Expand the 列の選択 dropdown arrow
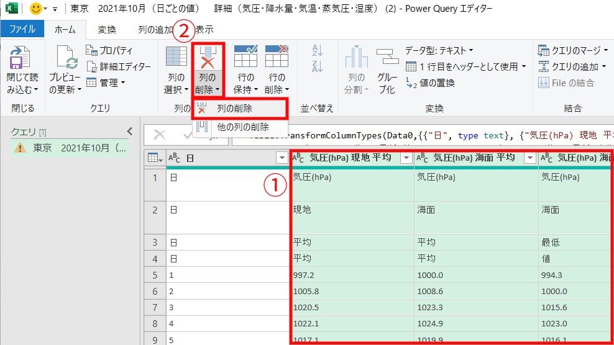 point(186,89)
